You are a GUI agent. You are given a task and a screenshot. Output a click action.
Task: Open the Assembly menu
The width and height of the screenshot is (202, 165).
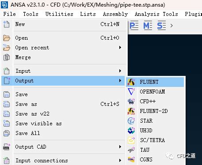pos(115,14)
